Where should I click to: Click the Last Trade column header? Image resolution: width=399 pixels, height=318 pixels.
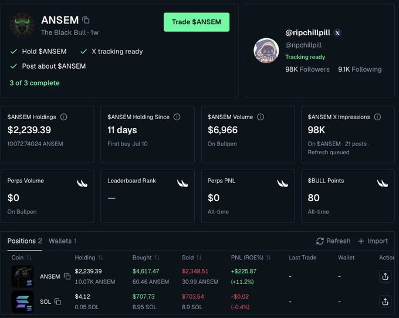[302, 258]
